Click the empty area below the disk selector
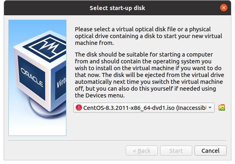This screenshot has width=235, height=164. (x=149, y=125)
